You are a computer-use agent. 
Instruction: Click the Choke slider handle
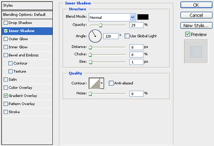click(90, 55)
